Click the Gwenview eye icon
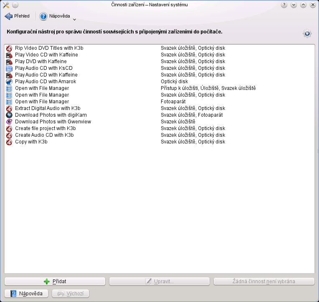319x302 pixels. (x=9, y=122)
